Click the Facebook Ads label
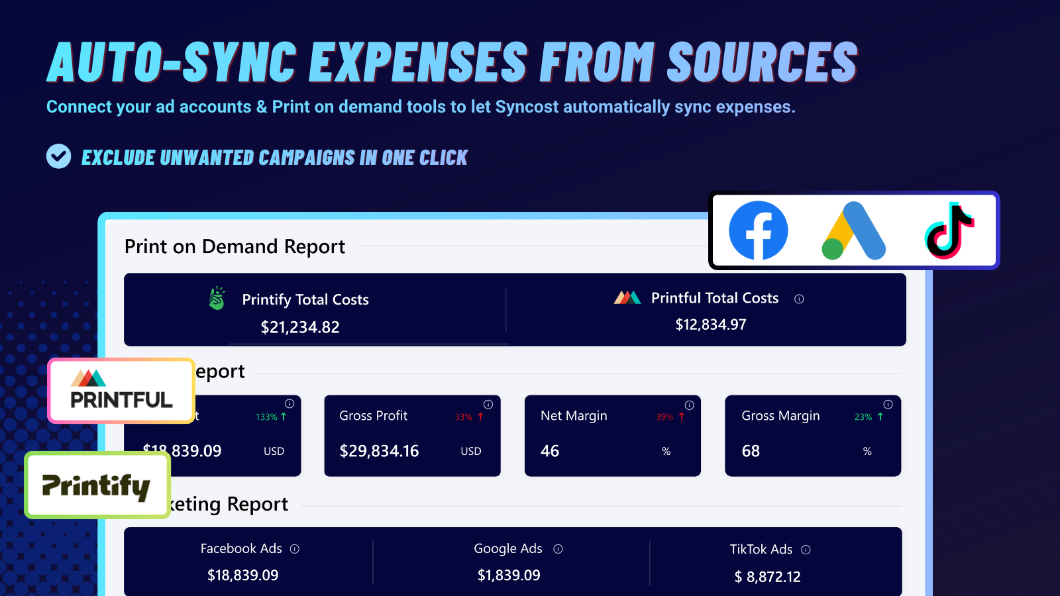Viewport: 1060px width, 596px height. point(241,548)
